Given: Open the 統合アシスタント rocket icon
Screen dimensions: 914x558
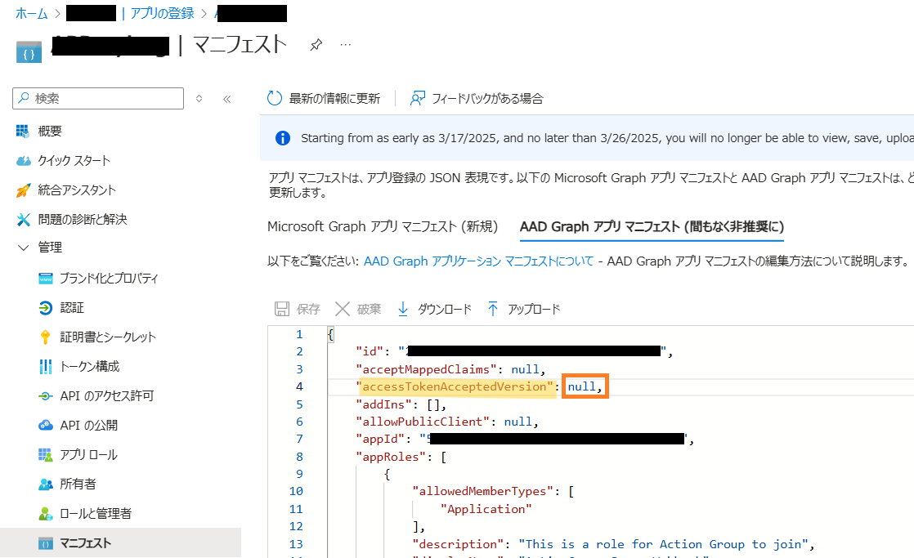Looking at the screenshot, I should pyautogui.click(x=24, y=190).
